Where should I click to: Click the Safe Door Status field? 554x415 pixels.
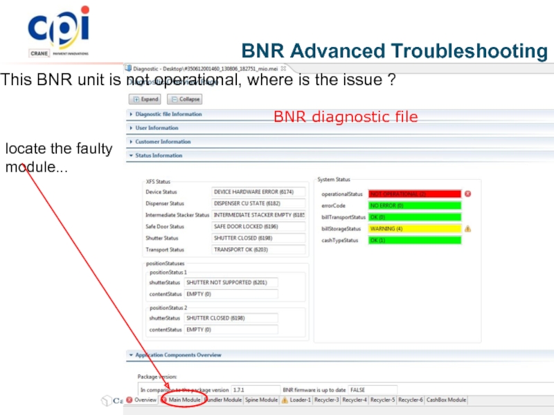point(258,227)
